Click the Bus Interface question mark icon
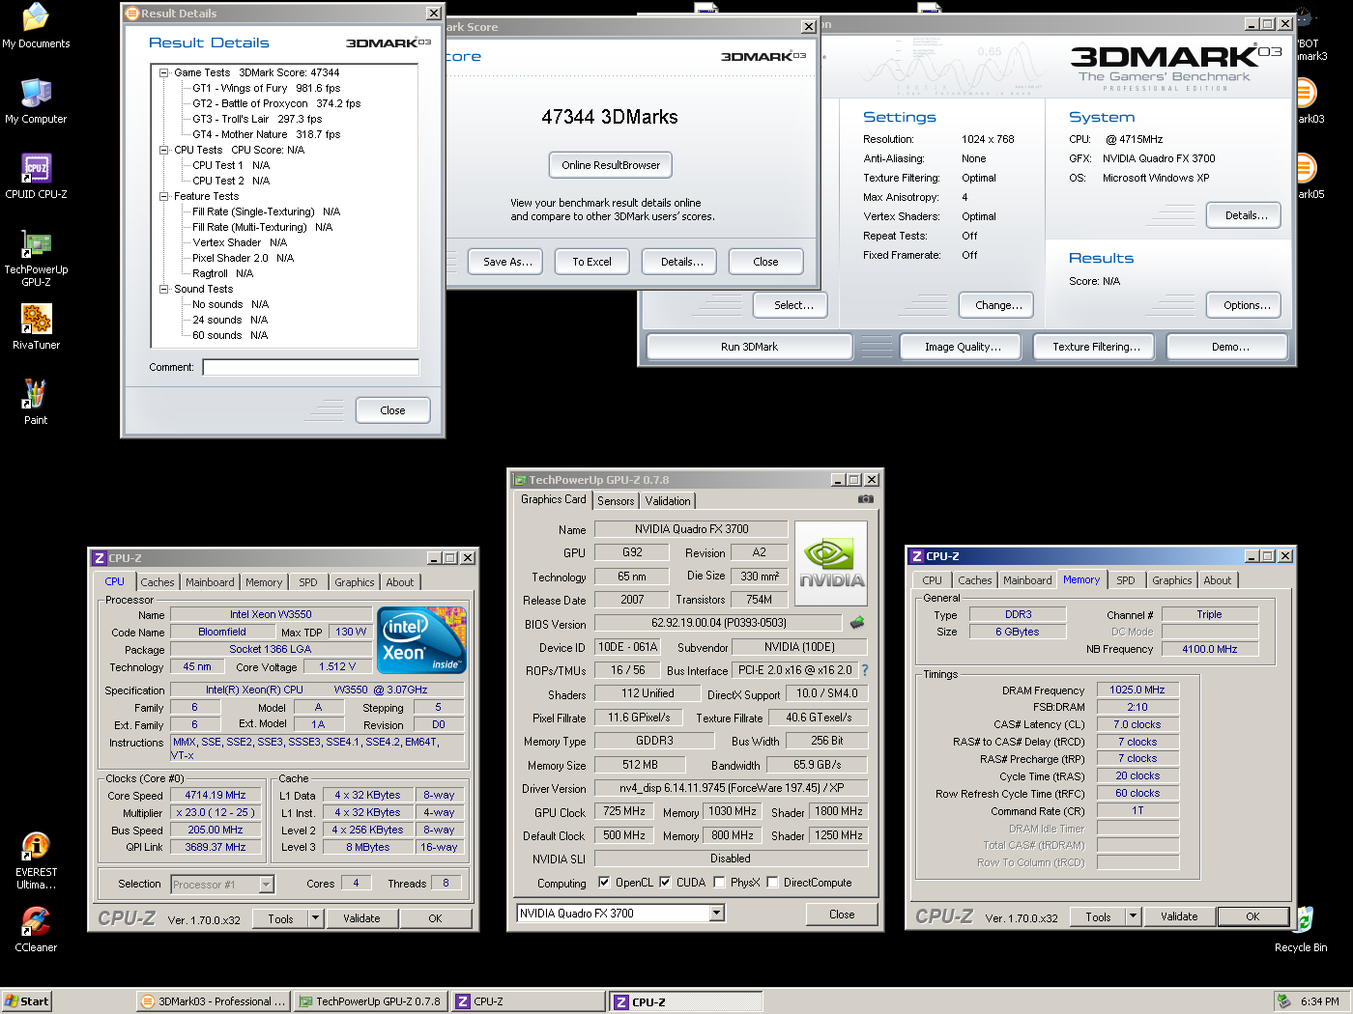Screen dimensions: 1353x1014 (865, 670)
